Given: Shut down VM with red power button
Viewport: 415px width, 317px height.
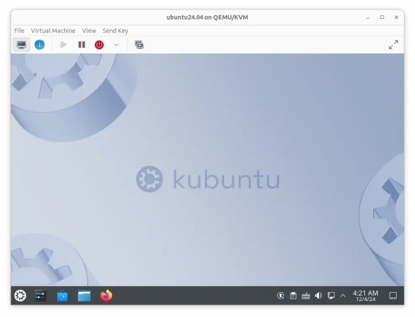Looking at the screenshot, I should pos(99,44).
